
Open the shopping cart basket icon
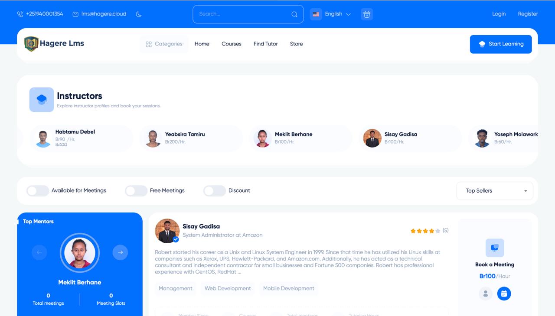click(x=367, y=14)
